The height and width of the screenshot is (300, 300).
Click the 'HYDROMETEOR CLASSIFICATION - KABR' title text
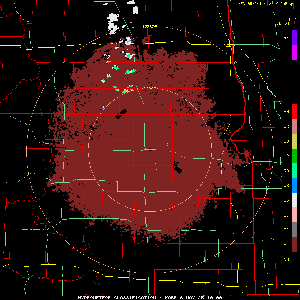pos(127,298)
